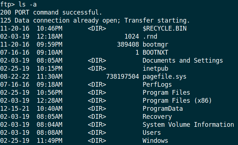Viewport: 238px width, 145px height.
Task: Select the Windows directory name
Action: point(155,141)
